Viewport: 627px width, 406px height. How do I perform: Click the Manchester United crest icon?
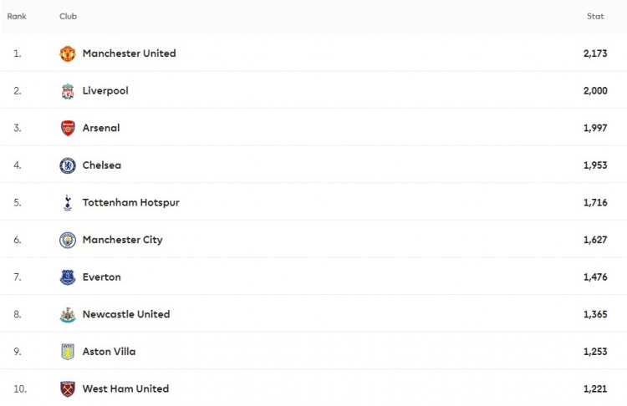tap(68, 53)
